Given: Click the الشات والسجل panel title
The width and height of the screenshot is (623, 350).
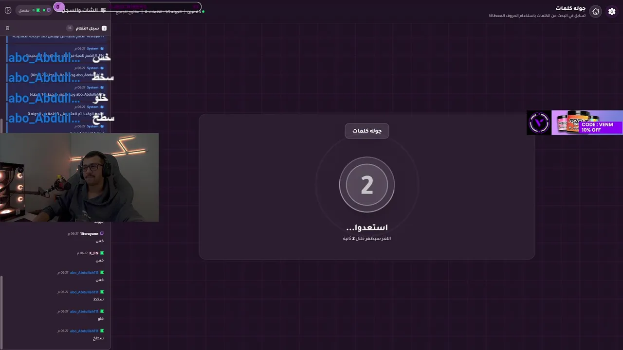Looking at the screenshot, I should click(79, 10).
